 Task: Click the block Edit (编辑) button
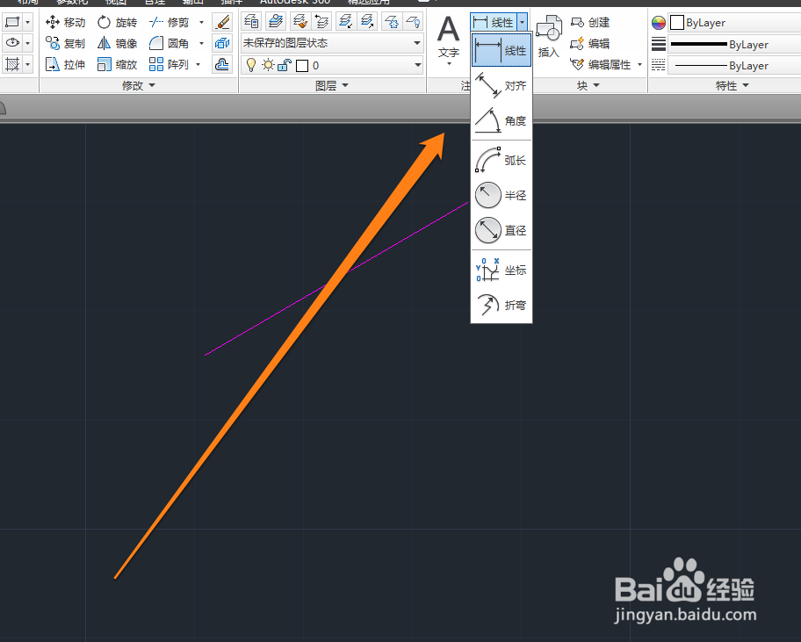(x=590, y=43)
